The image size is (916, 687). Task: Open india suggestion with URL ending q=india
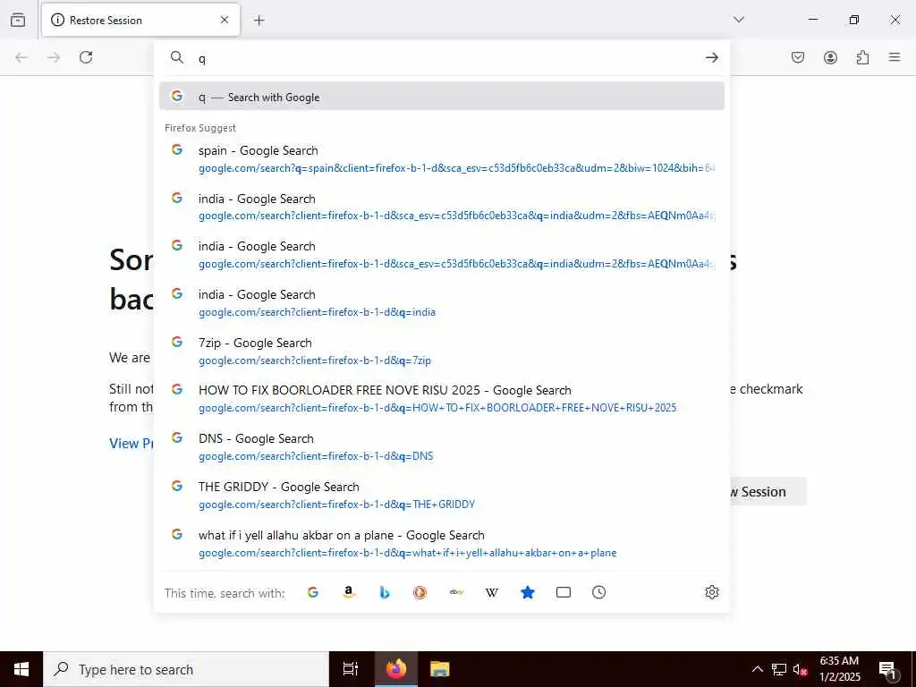(442, 302)
